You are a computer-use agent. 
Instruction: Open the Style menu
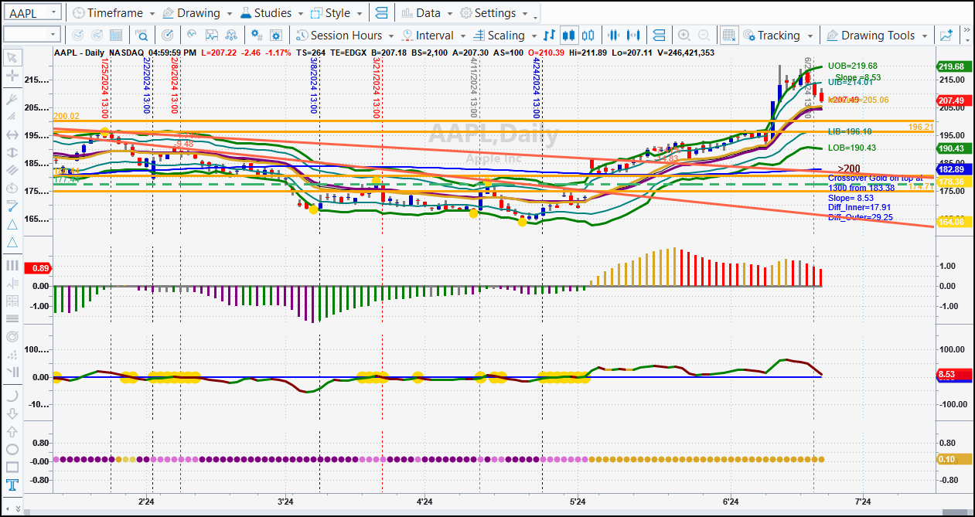[330, 13]
